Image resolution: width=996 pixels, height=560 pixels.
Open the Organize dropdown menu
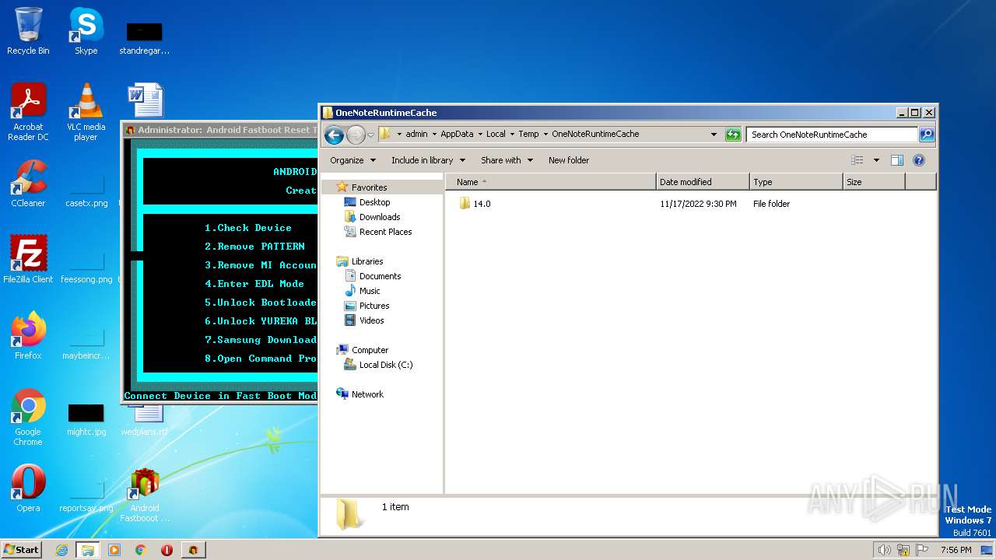click(352, 160)
